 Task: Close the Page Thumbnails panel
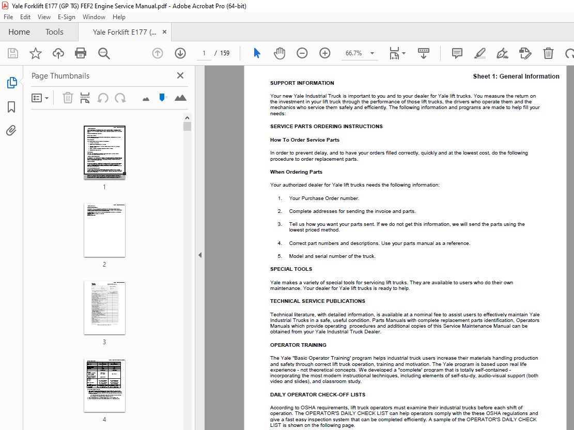180,75
